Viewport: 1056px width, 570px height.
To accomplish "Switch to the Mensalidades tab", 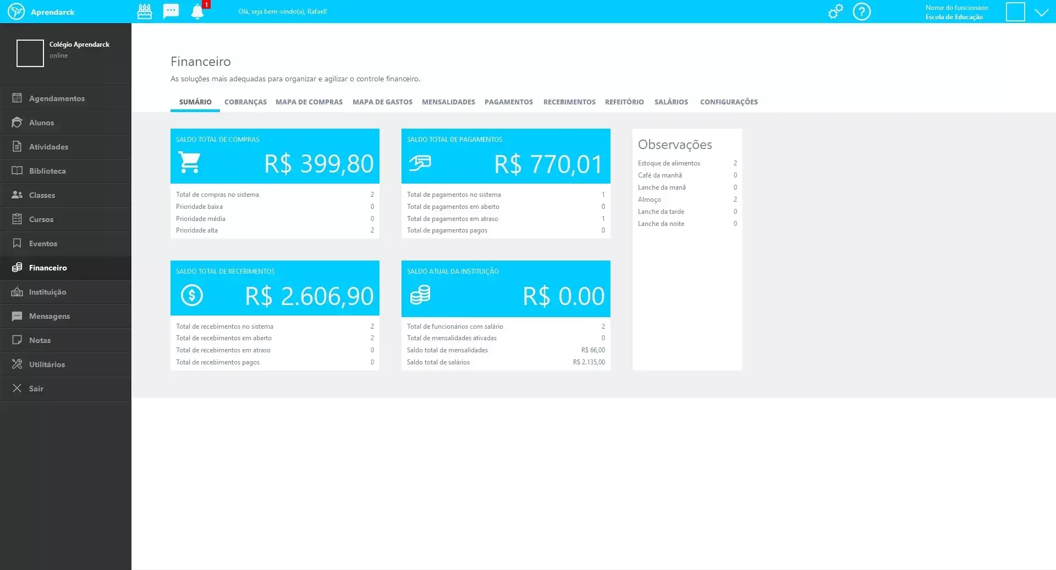I will click(448, 102).
